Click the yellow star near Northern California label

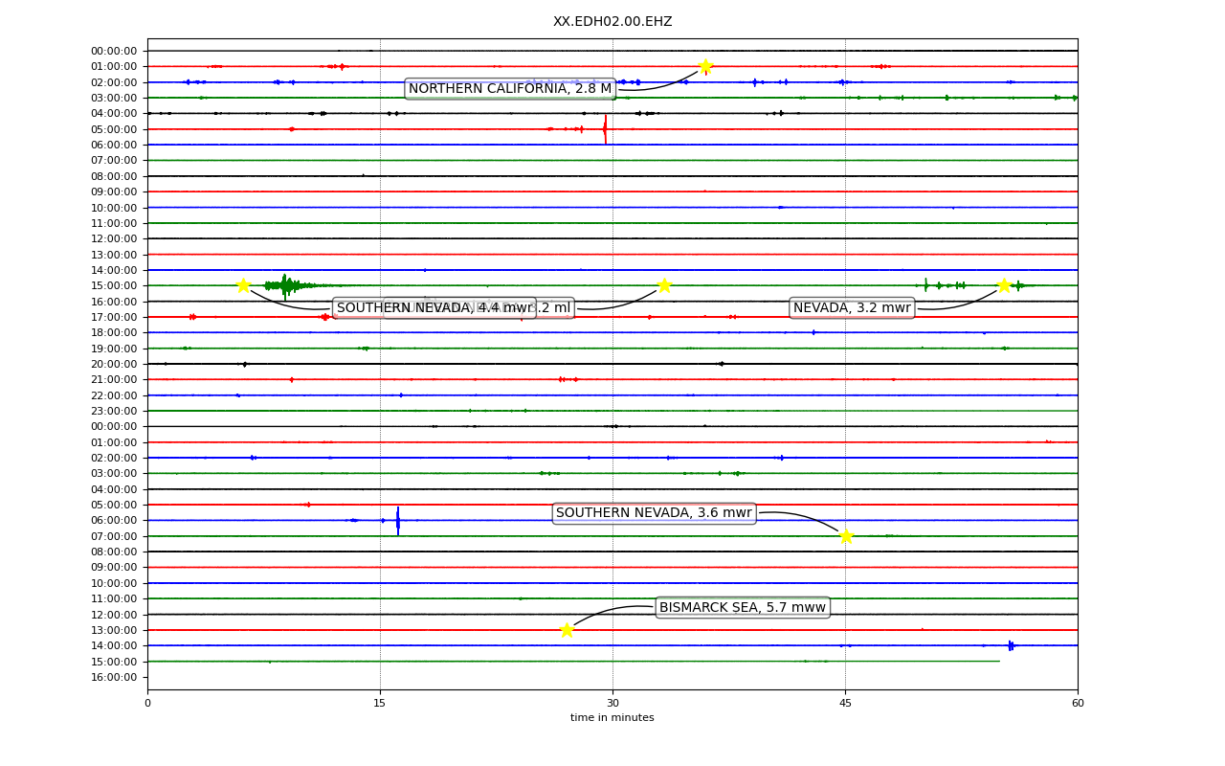tap(705, 66)
